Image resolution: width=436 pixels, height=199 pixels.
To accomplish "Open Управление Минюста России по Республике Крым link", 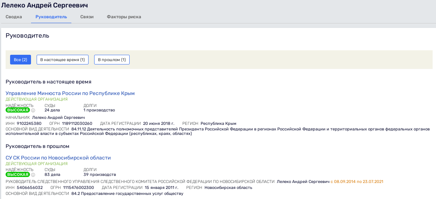I will coord(70,94).
